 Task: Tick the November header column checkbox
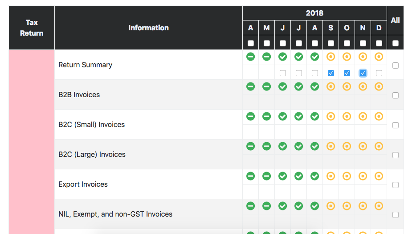[363, 43]
